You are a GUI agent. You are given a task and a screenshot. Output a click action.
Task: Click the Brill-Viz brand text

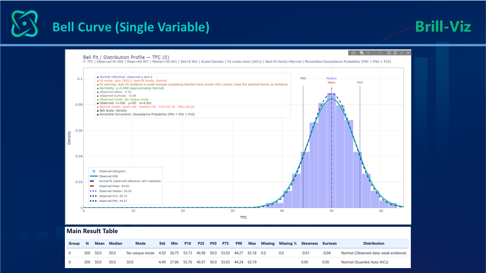pyautogui.click(x=443, y=27)
